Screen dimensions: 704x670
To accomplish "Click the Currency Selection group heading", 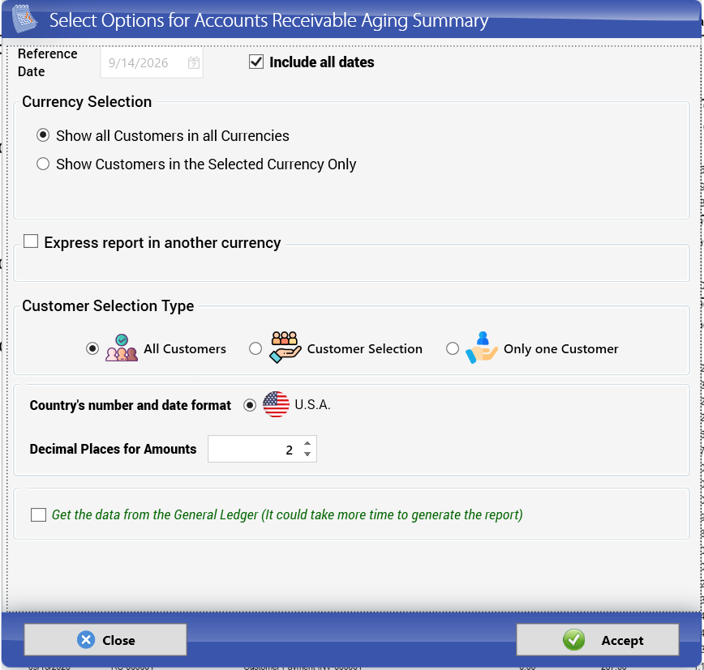I will tap(87, 102).
